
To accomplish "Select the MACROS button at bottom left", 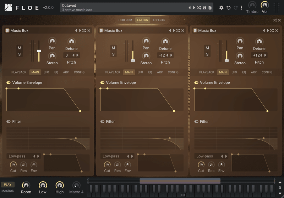I will [7, 191].
